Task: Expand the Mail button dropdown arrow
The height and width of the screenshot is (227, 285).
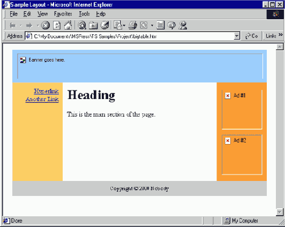Action: 124,25
